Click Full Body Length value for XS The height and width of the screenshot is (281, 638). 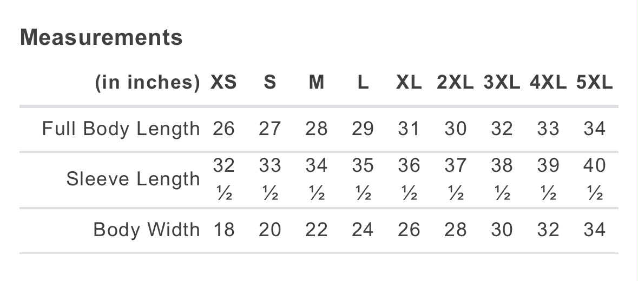tap(223, 129)
